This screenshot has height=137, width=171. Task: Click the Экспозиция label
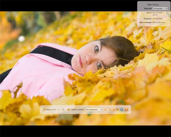(x=145, y=22)
